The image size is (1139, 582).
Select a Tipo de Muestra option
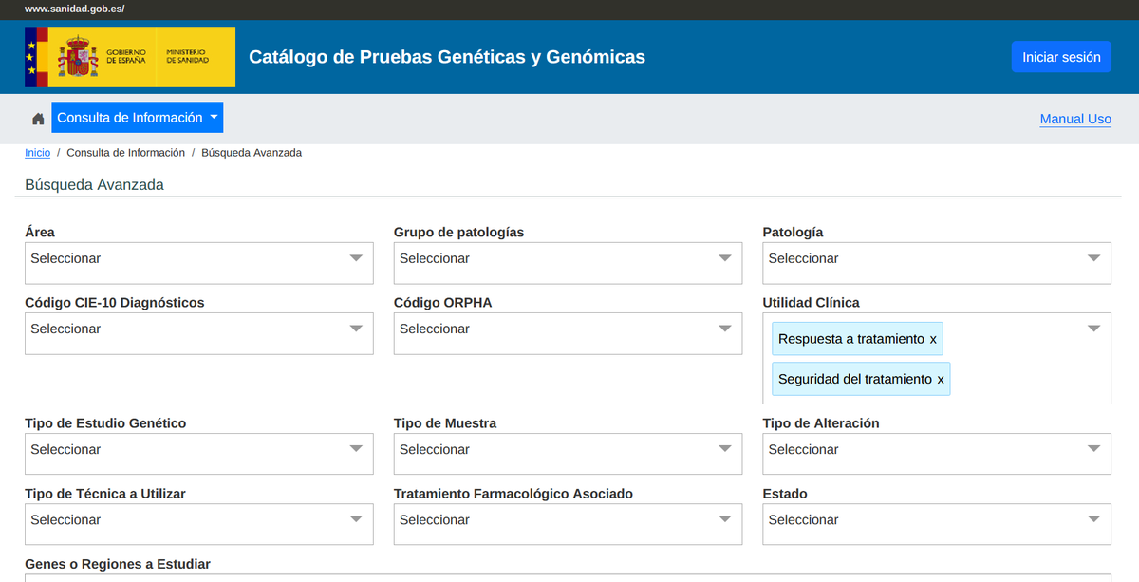(568, 450)
